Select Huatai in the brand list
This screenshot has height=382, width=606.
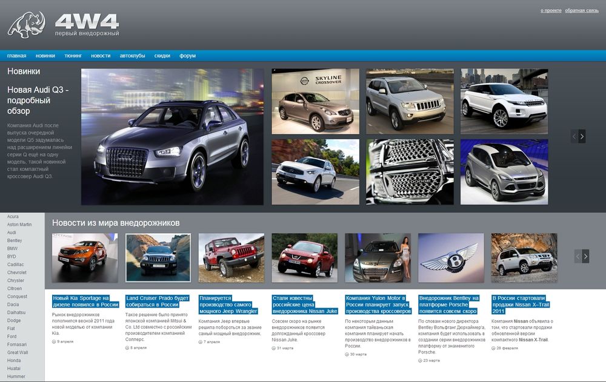tap(13, 369)
